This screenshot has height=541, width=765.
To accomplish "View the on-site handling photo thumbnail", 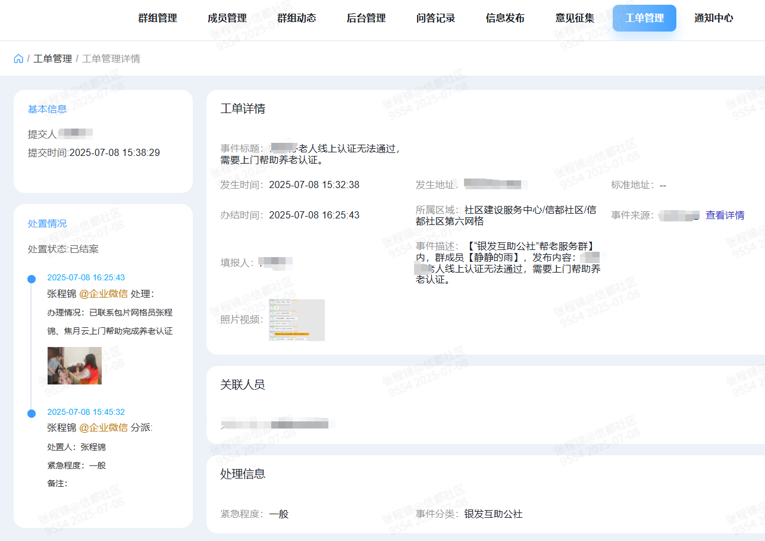I will [74, 365].
